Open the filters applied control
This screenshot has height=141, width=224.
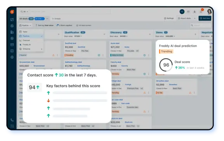64,25
